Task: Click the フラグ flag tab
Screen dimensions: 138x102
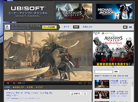Action: [39, 87]
